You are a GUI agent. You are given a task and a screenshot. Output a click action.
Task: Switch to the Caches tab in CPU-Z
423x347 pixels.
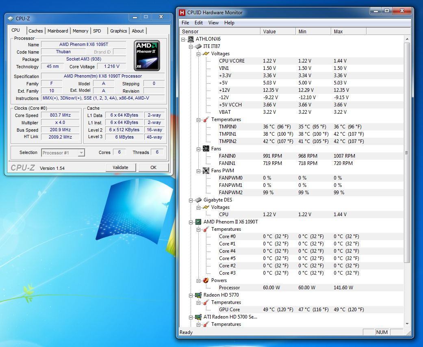(x=36, y=31)
